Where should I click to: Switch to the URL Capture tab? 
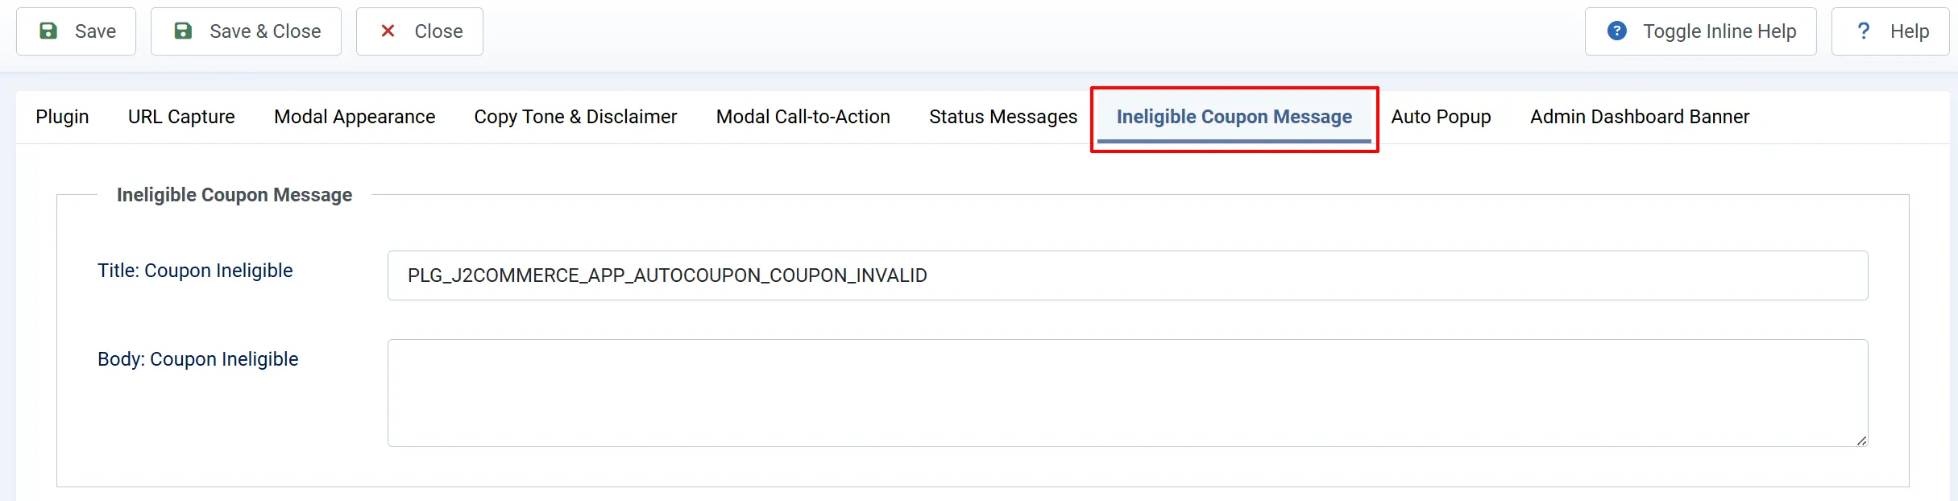pyautogui.click(x=181, y=117)
